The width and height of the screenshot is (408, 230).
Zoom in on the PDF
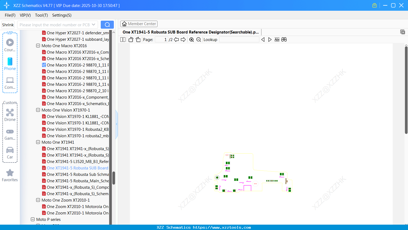[192, 40]
